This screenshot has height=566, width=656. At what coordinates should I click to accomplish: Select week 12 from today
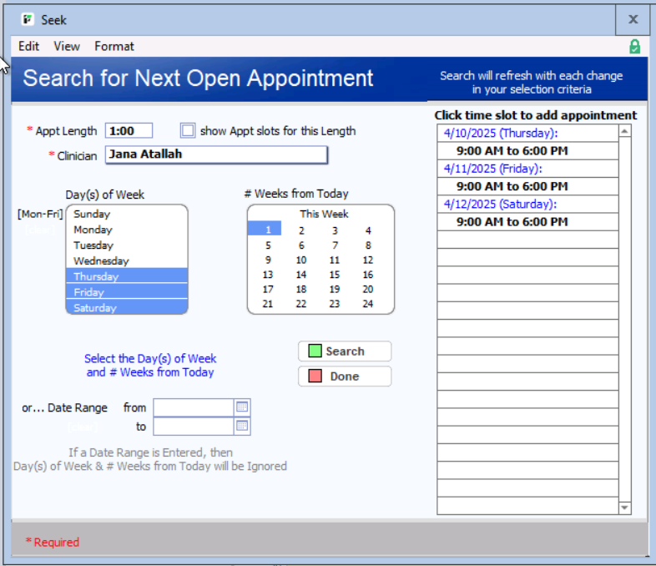point(368,260)
